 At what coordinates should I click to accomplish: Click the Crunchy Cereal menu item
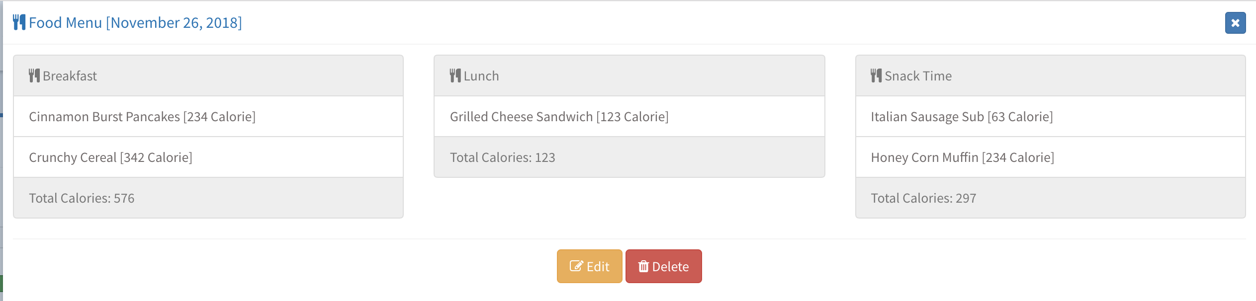pos(110,157)
